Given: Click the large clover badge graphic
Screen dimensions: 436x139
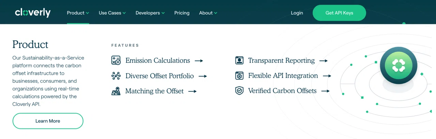Looking at the screenshot, I should click(398, 65).
